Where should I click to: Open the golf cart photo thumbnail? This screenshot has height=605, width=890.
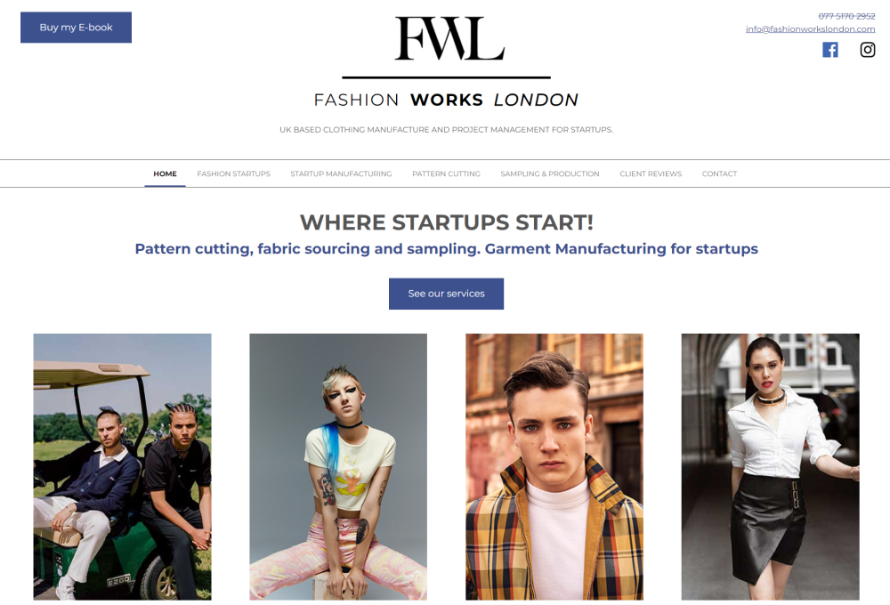point(123,466)
